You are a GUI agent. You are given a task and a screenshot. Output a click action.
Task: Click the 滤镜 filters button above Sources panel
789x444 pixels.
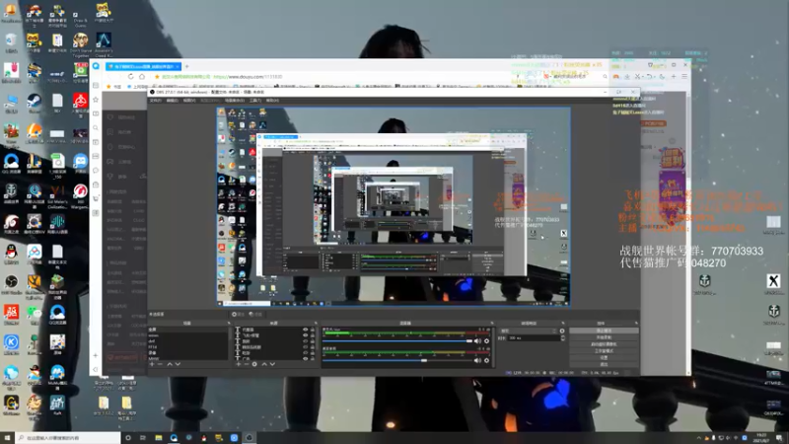(x=255, y=314)
